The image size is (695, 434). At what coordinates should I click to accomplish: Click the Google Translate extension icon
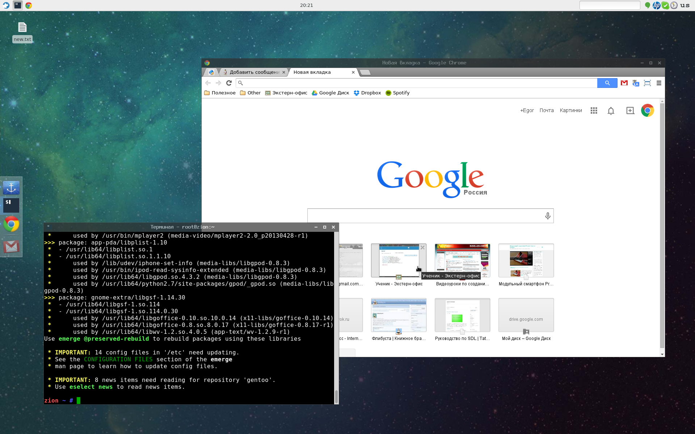[636, 83]
